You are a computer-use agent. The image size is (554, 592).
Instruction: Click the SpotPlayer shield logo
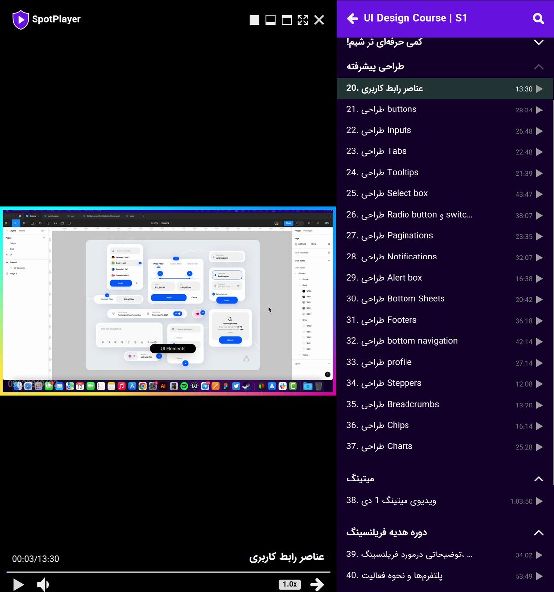[20, 20]
